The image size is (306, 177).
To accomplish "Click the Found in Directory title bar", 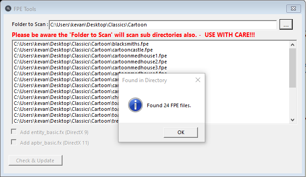I will point(156,80).
